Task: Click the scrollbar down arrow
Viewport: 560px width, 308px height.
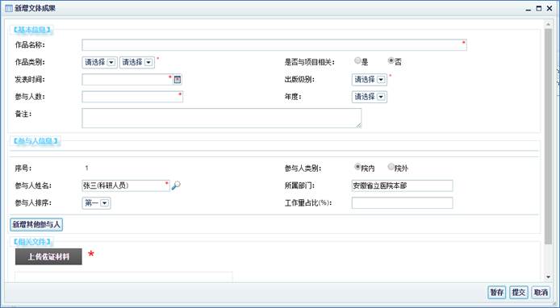Action: click(x=548, y=277)
